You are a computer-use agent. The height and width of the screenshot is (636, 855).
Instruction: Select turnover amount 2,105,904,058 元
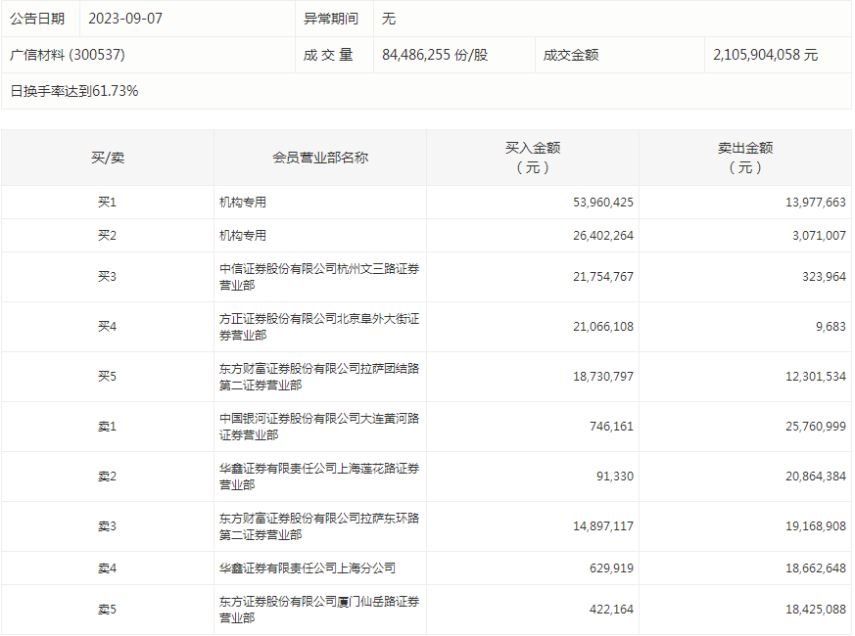[x=766, y=55]
